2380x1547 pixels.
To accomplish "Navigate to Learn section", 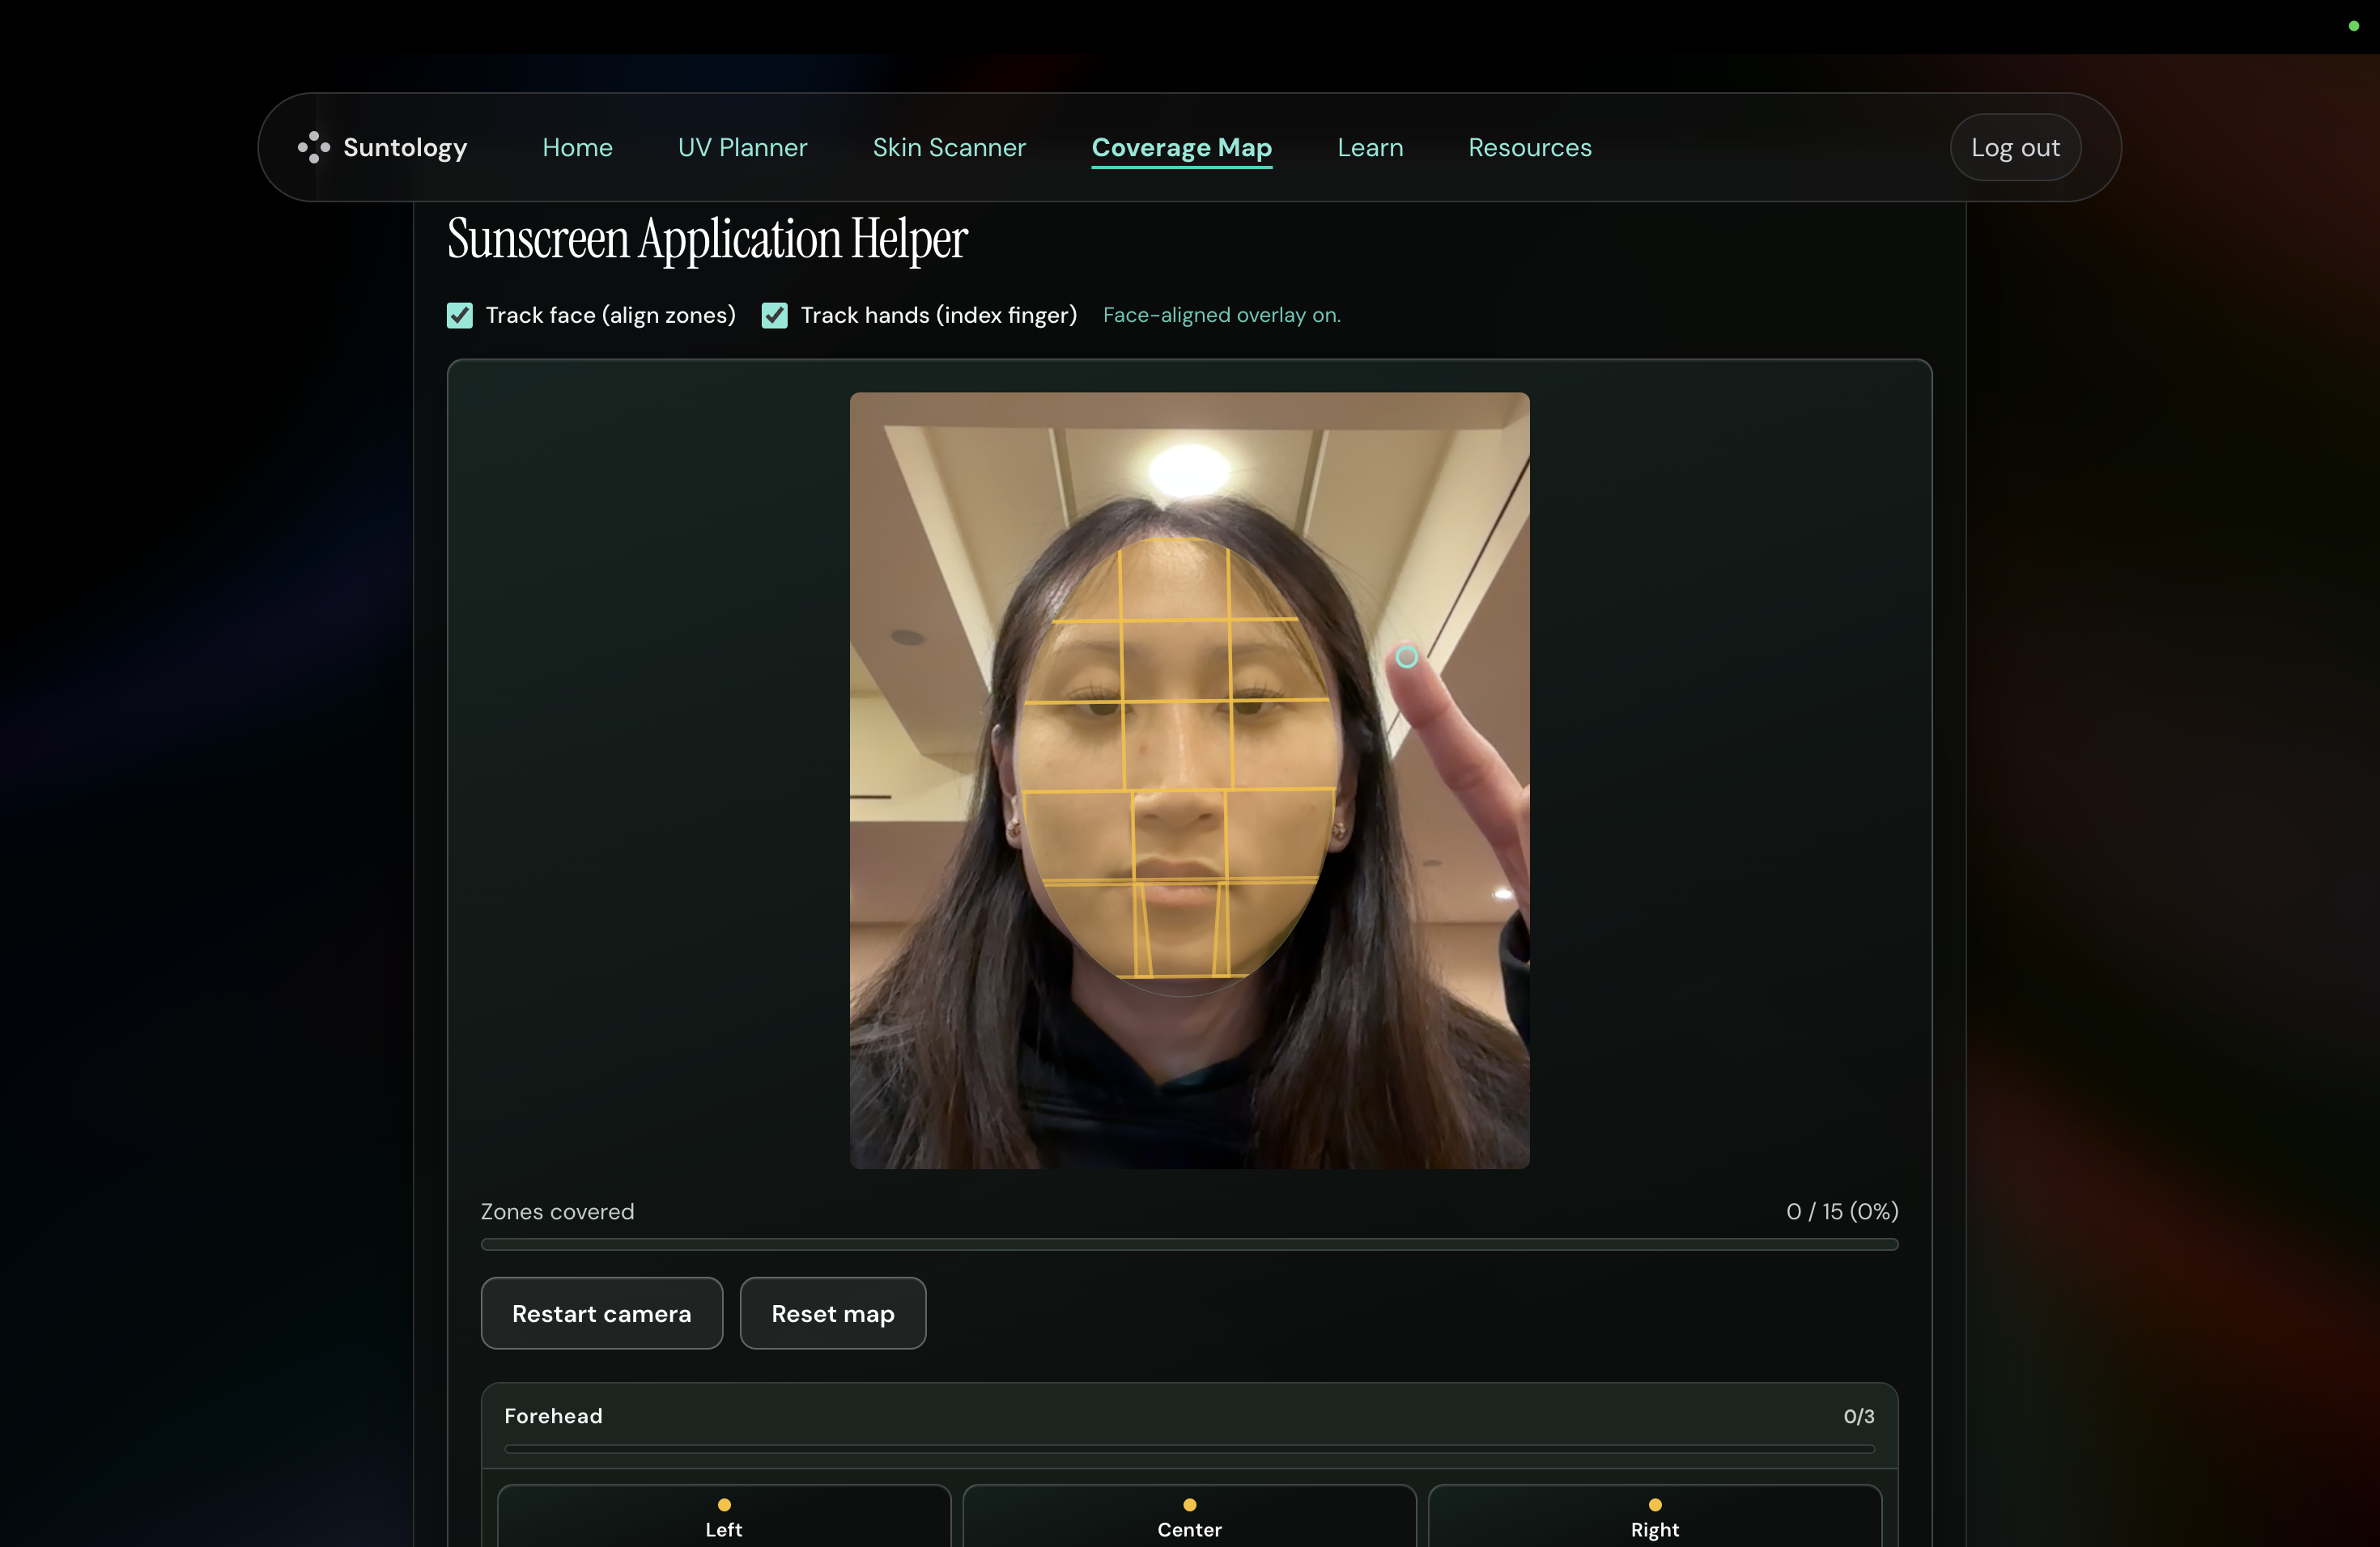I will point(1370,148).
